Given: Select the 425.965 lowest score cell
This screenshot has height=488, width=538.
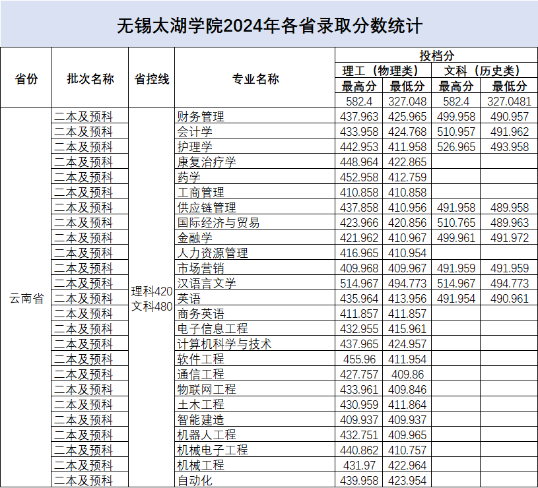Looking at the screenshot, I should (407, 117).
